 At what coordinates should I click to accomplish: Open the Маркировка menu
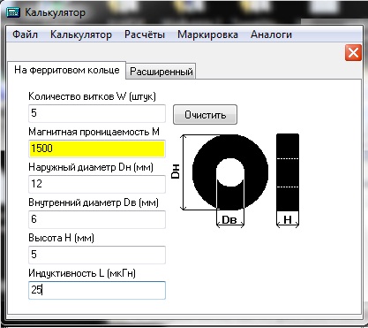[x=207, y=34]
